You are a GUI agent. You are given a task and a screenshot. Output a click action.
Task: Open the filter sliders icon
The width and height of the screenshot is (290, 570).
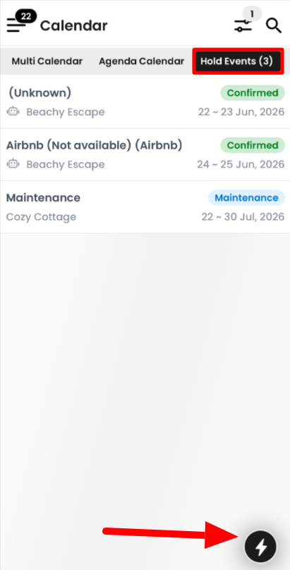coord(243,25)
